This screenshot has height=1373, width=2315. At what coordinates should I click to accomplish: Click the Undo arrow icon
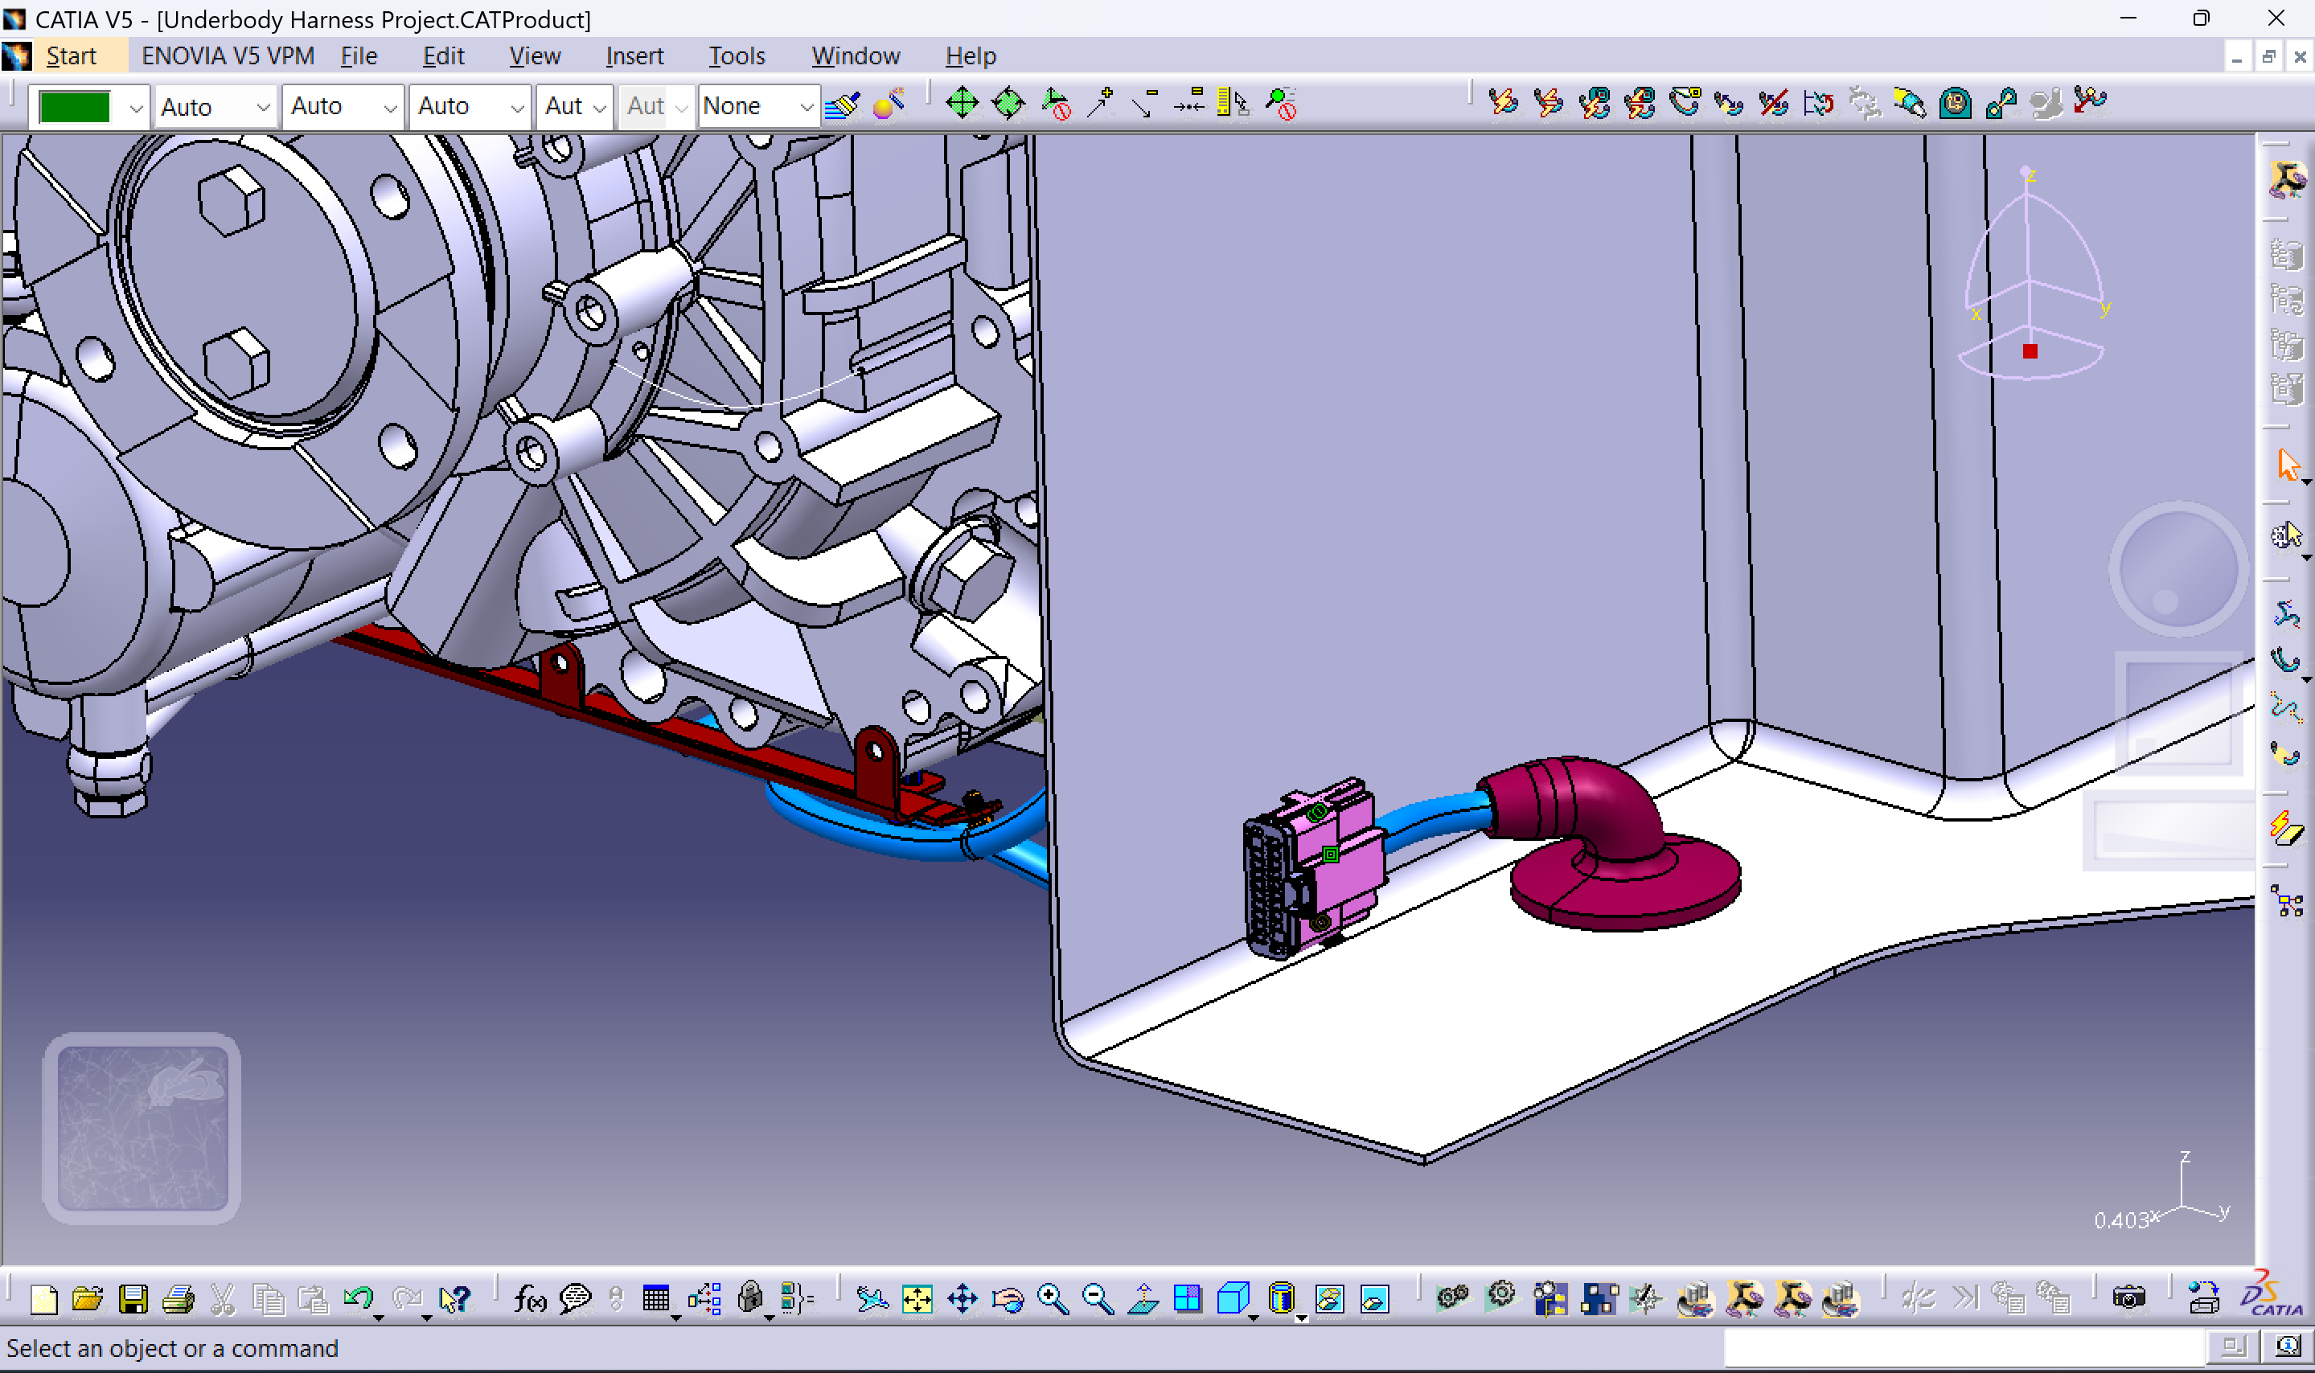[x=358, y=1299]
